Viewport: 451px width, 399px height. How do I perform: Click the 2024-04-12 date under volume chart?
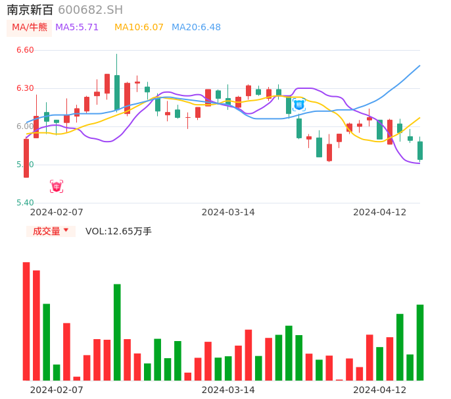point(380,390)
